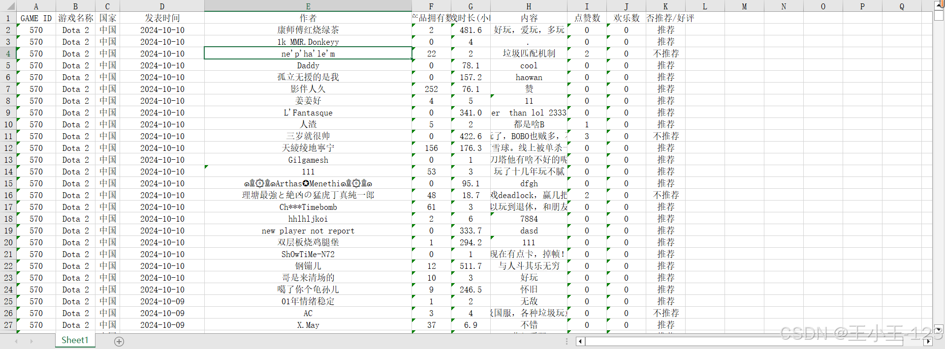Click the 'GAME ID' header cell
Viewport: 945px width, 349px height.
(x=36, y=18)
